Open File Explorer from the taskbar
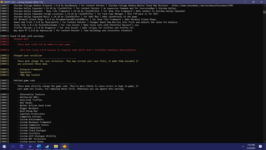The width and height of the screenshot is (266, 150). [x=56, y=146]
